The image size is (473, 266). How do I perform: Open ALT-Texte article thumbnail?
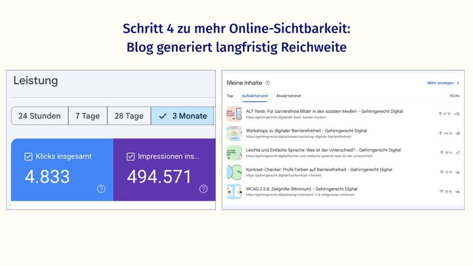(234, 114)
